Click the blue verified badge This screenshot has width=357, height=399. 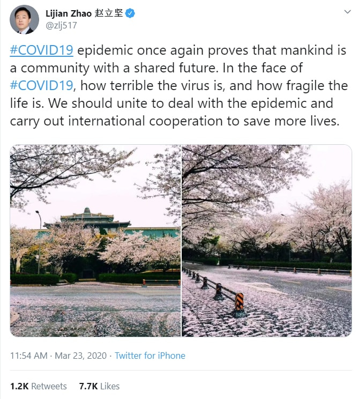[x=130, y=13]
